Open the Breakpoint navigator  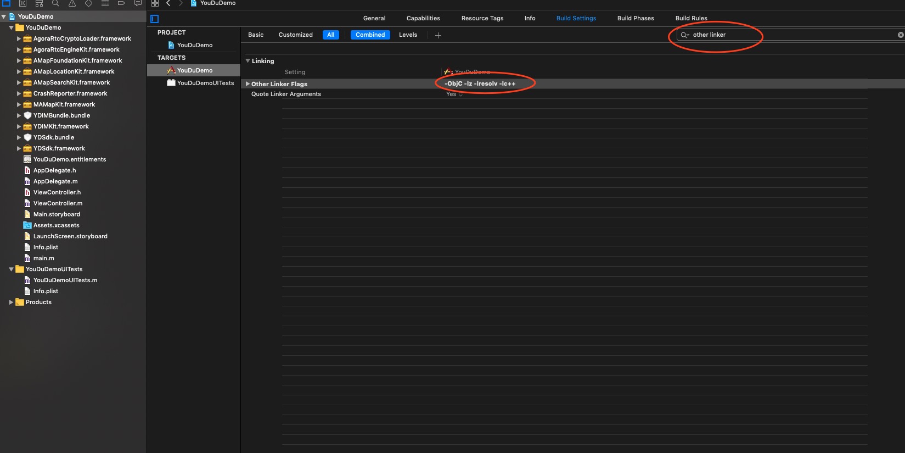coord(121,3)
